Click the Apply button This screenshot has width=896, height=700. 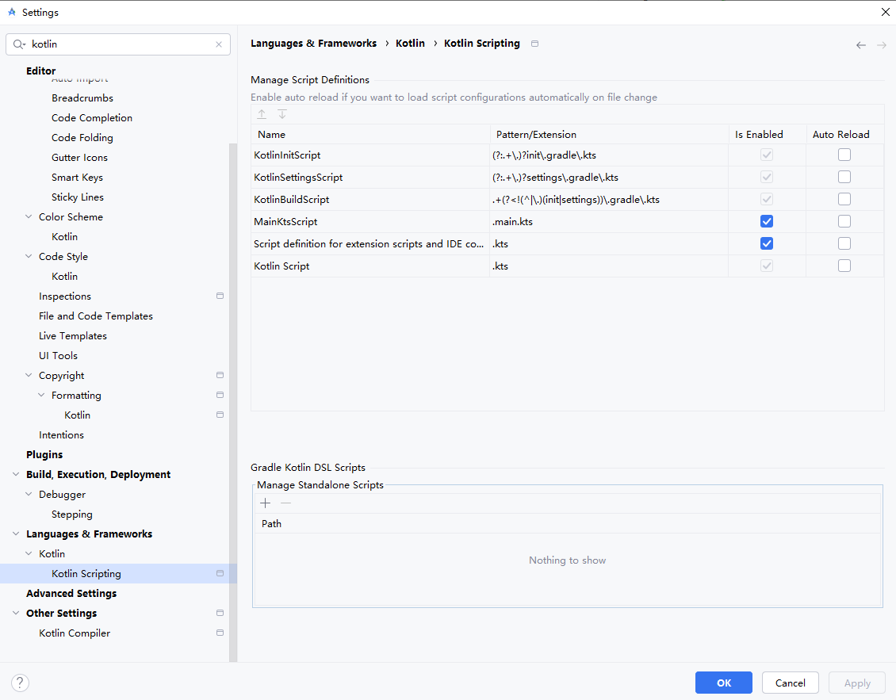click(x=857, y=683)
